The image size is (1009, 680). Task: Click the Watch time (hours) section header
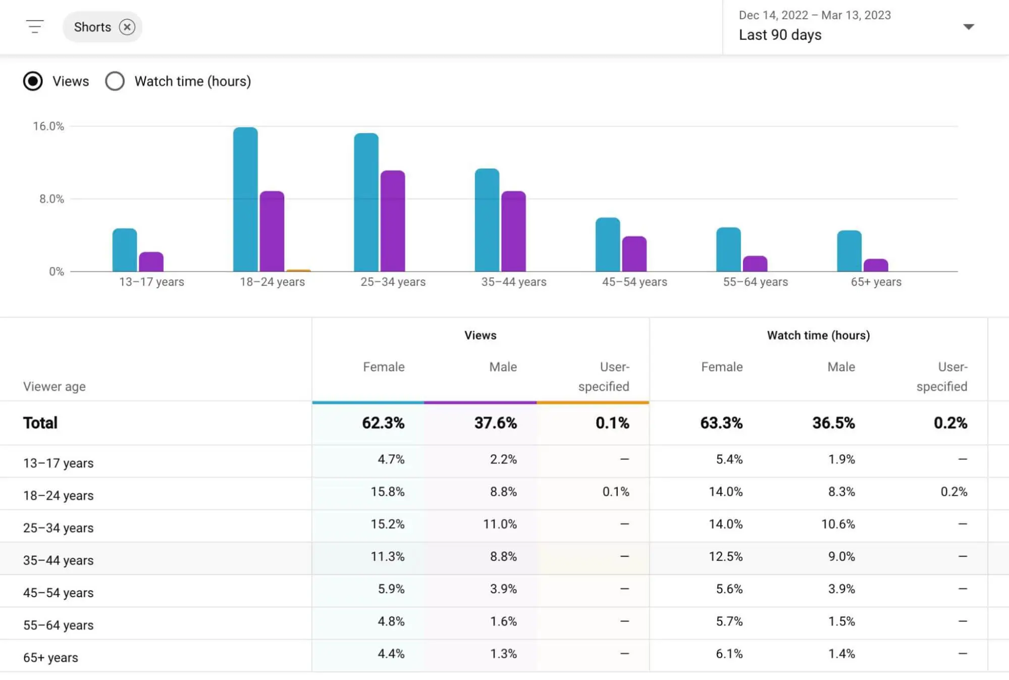coord(819,335)
